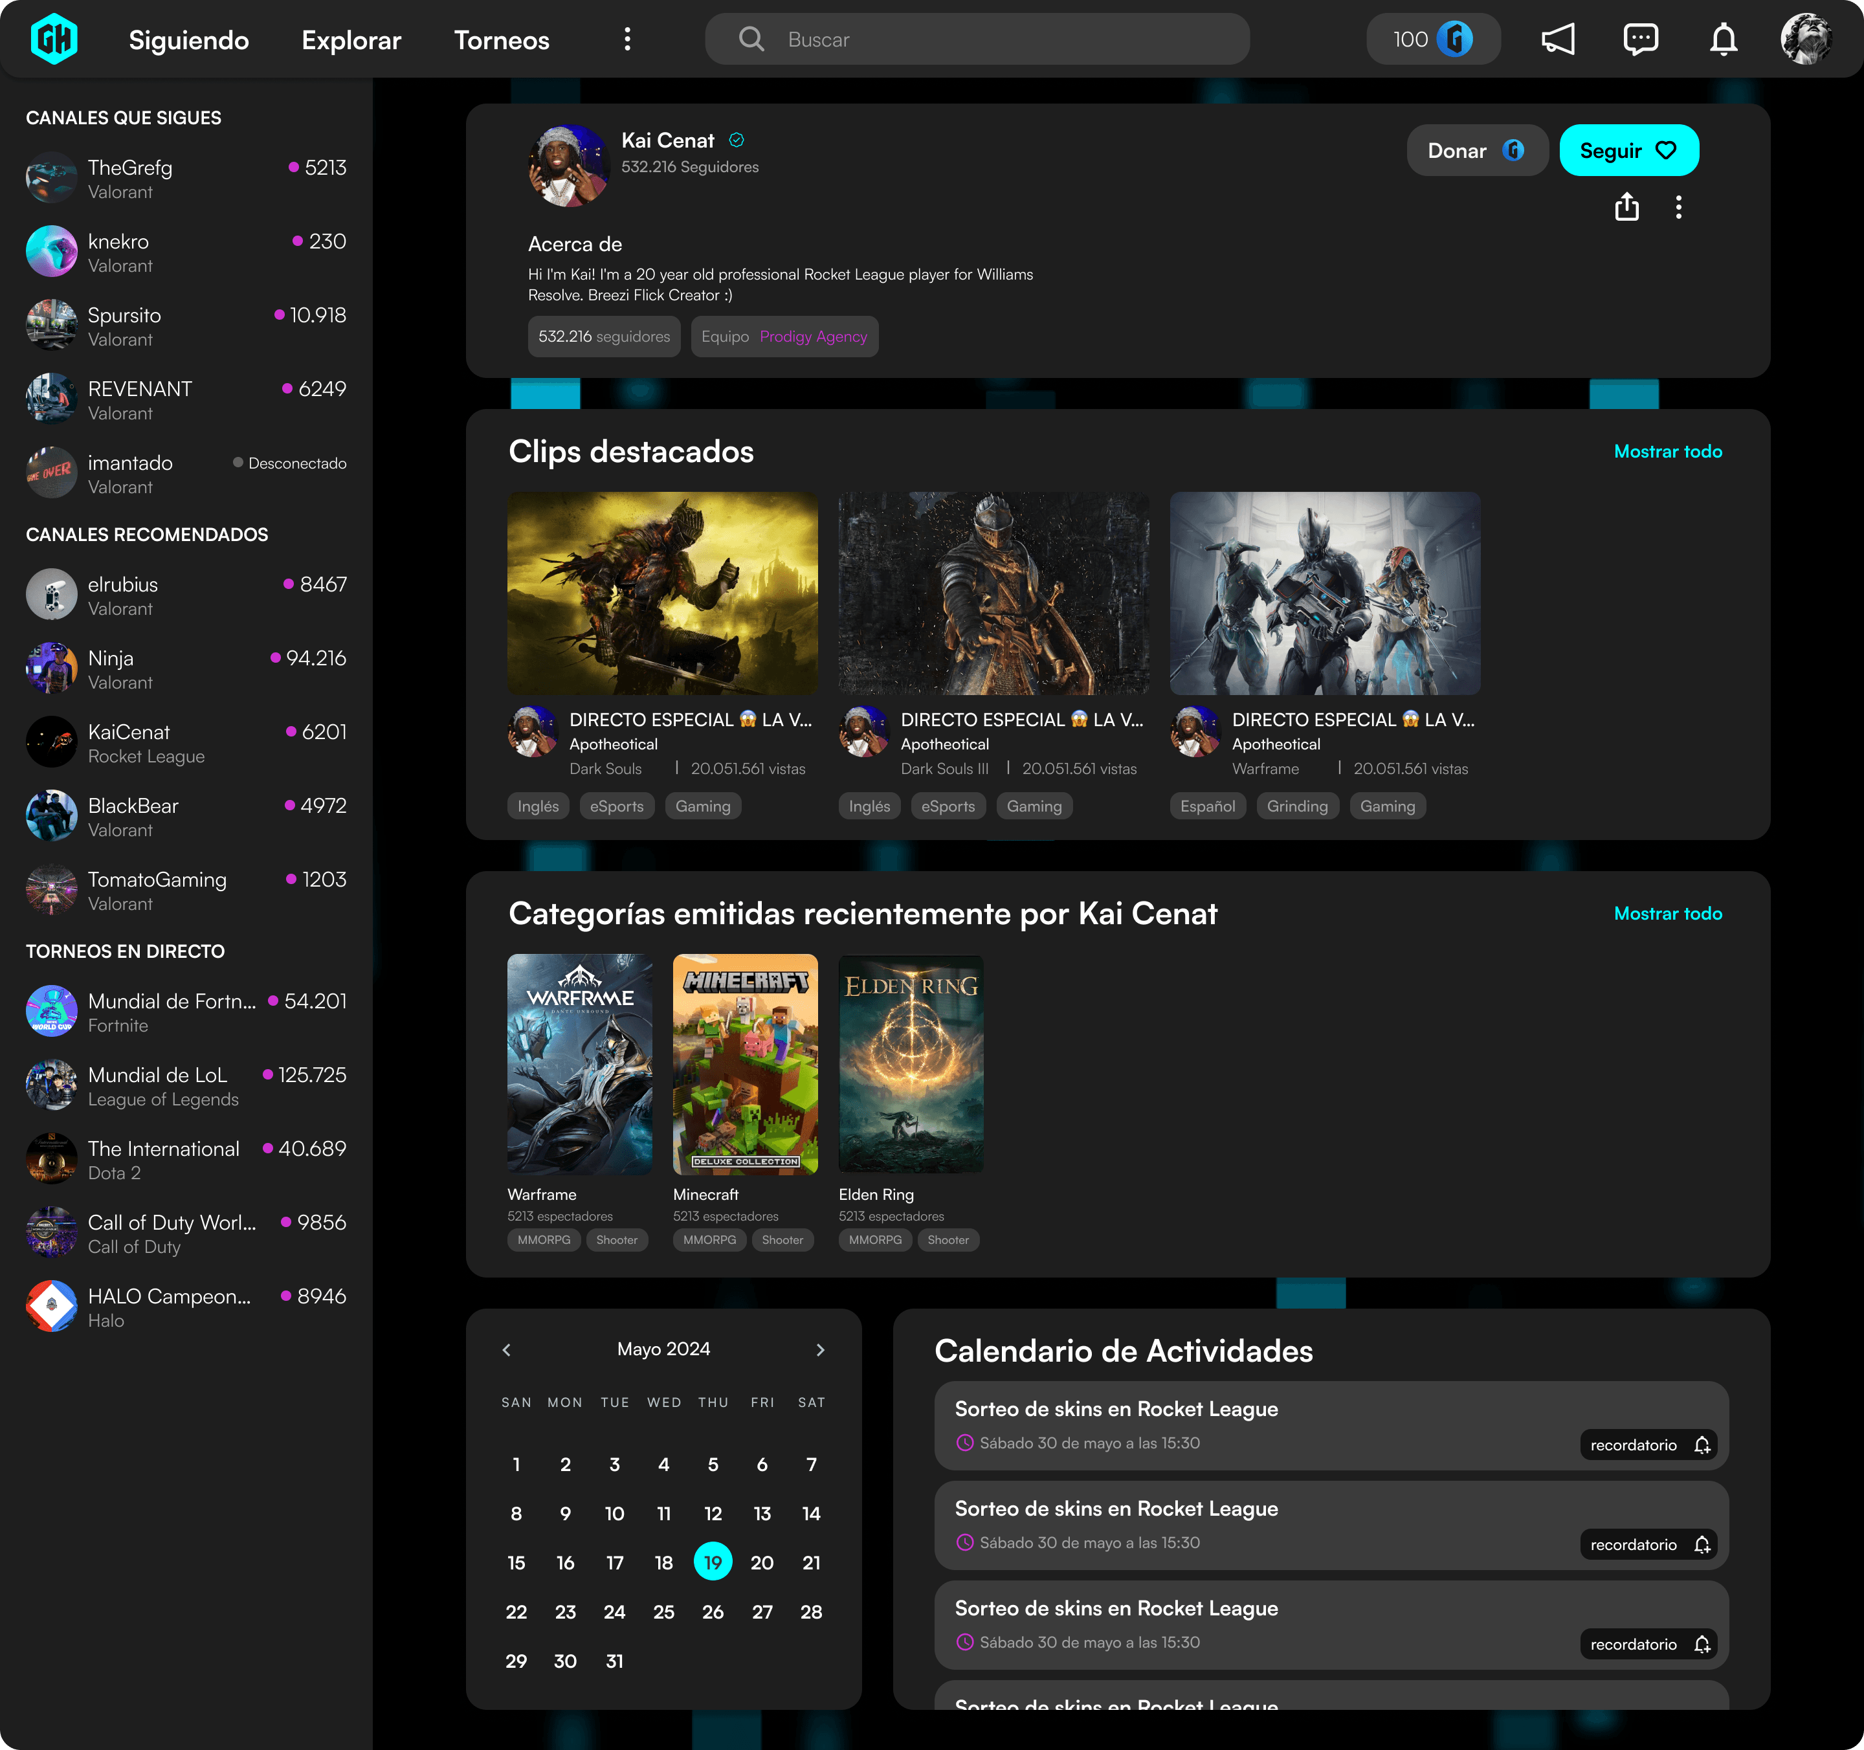Click the notifications bell icon
The height and width of the screenshot is (1750, 1864).
click(1724, 39)
